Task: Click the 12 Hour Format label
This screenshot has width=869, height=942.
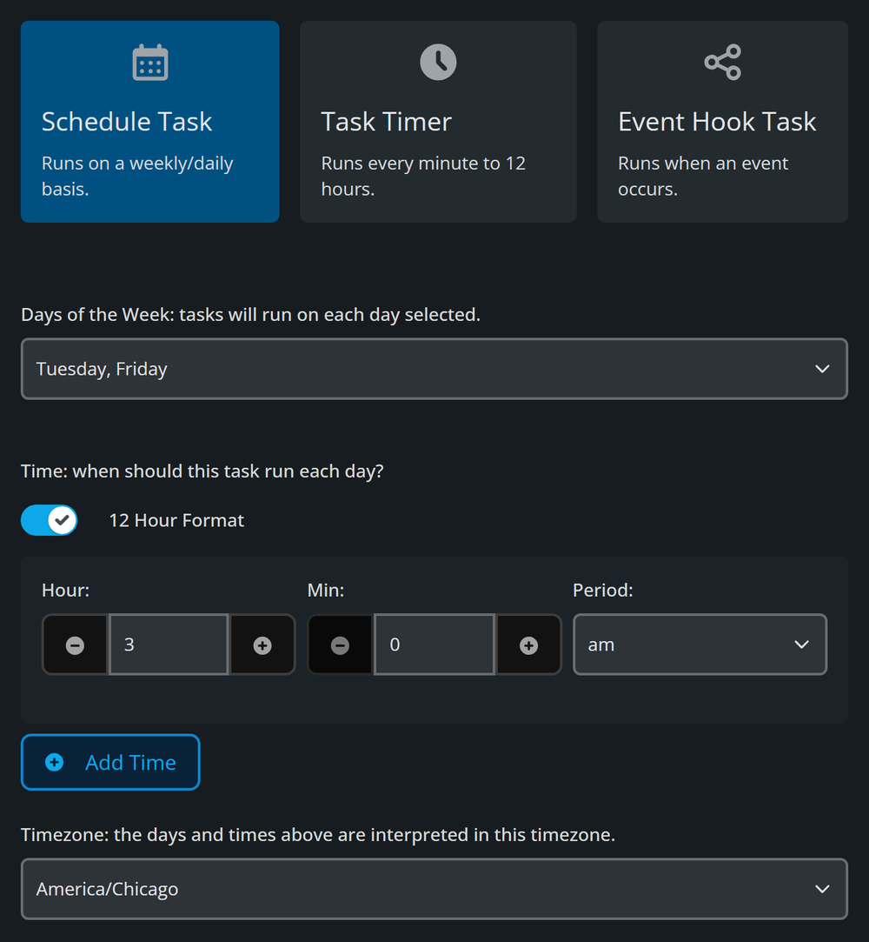Action: tap(176, 520)
